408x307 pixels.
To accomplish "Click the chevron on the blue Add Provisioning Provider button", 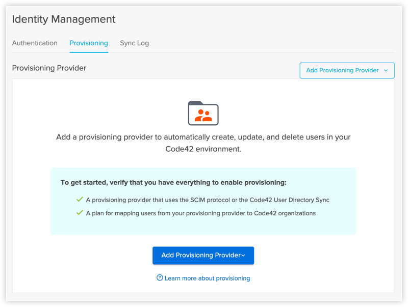I will (243, 255).
